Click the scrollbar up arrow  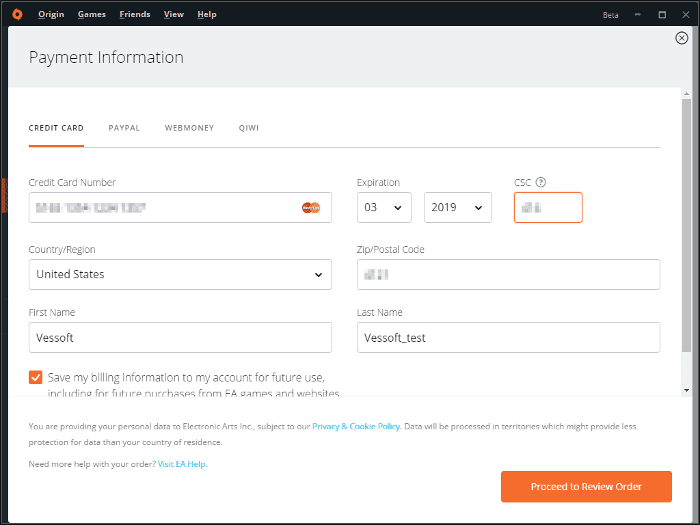(686, 94)
